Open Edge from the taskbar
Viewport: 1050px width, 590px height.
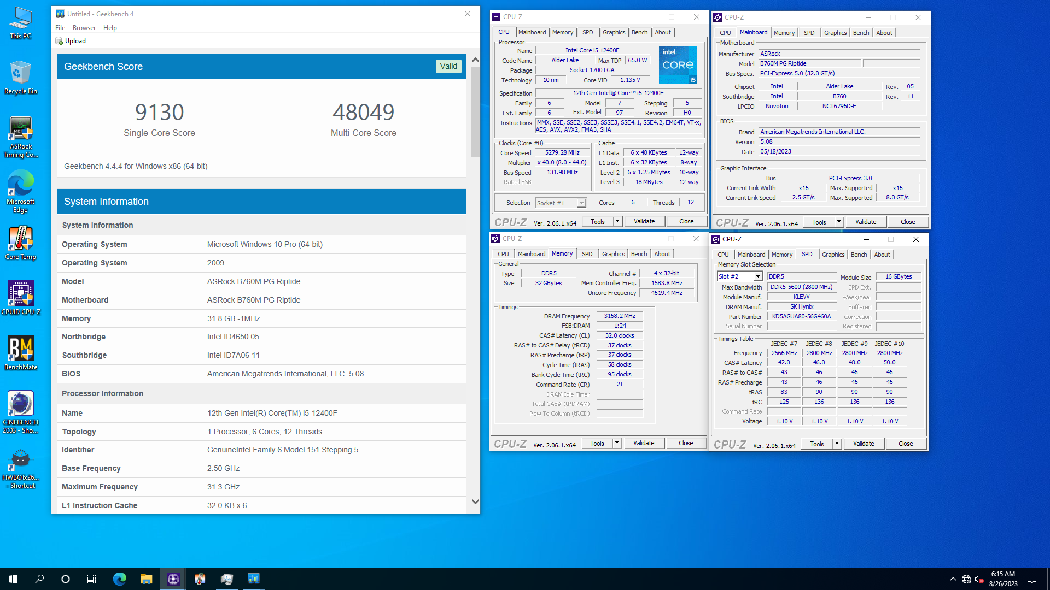(x=119, y=579)
